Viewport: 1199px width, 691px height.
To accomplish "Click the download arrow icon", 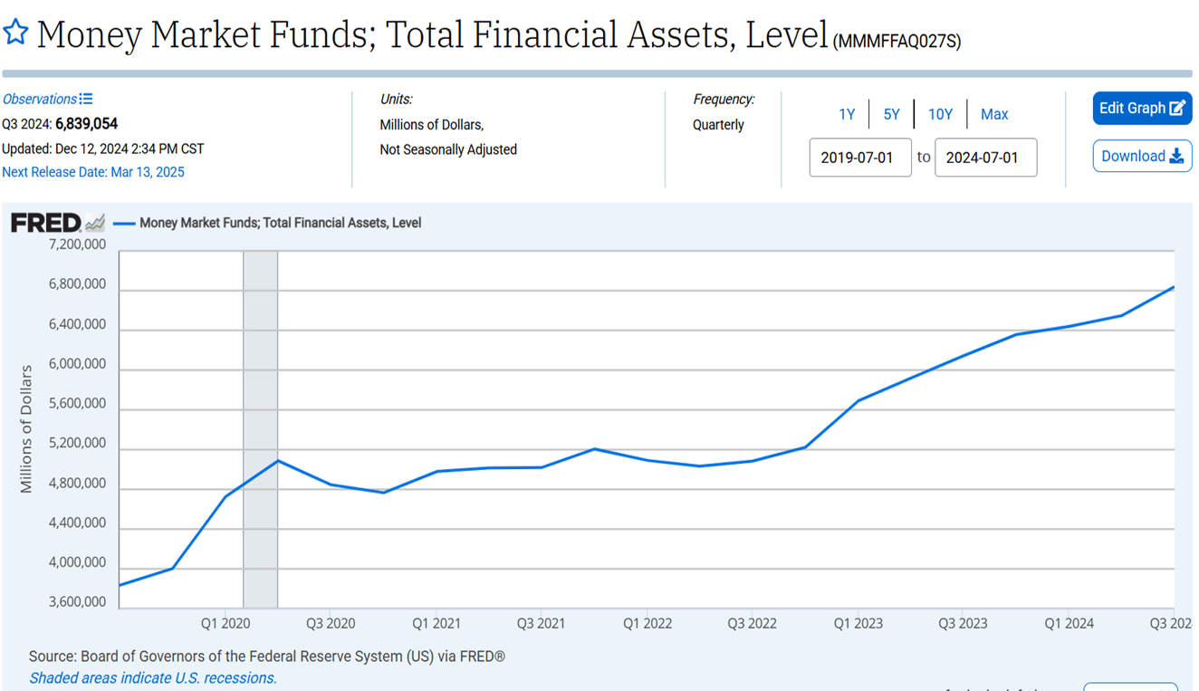I will 1176,156.
